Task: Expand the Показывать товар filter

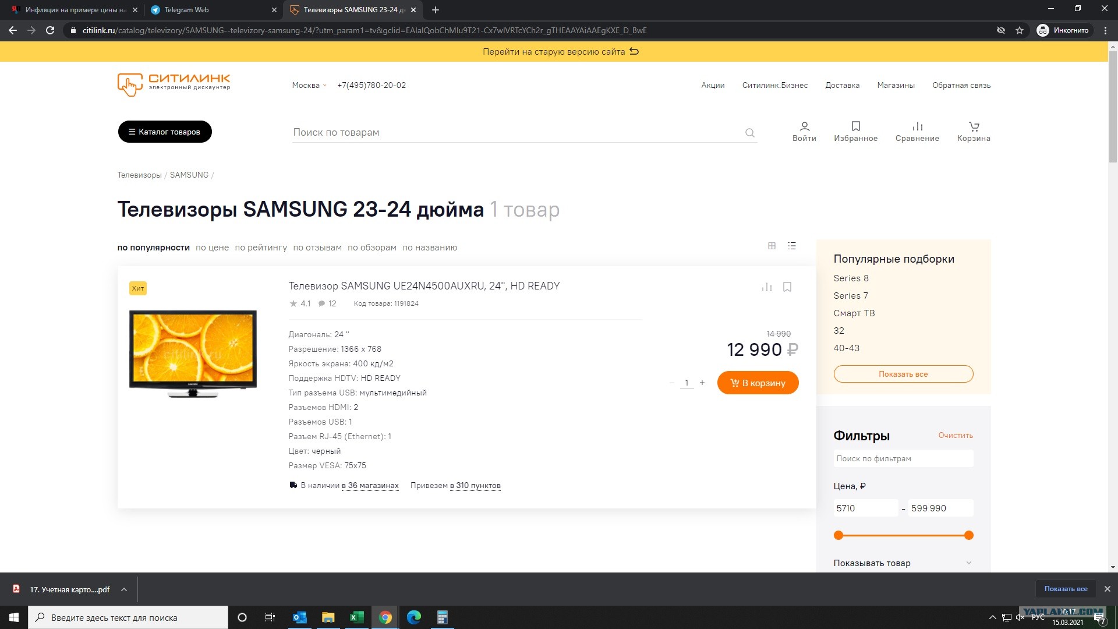Action: point(903,563)
